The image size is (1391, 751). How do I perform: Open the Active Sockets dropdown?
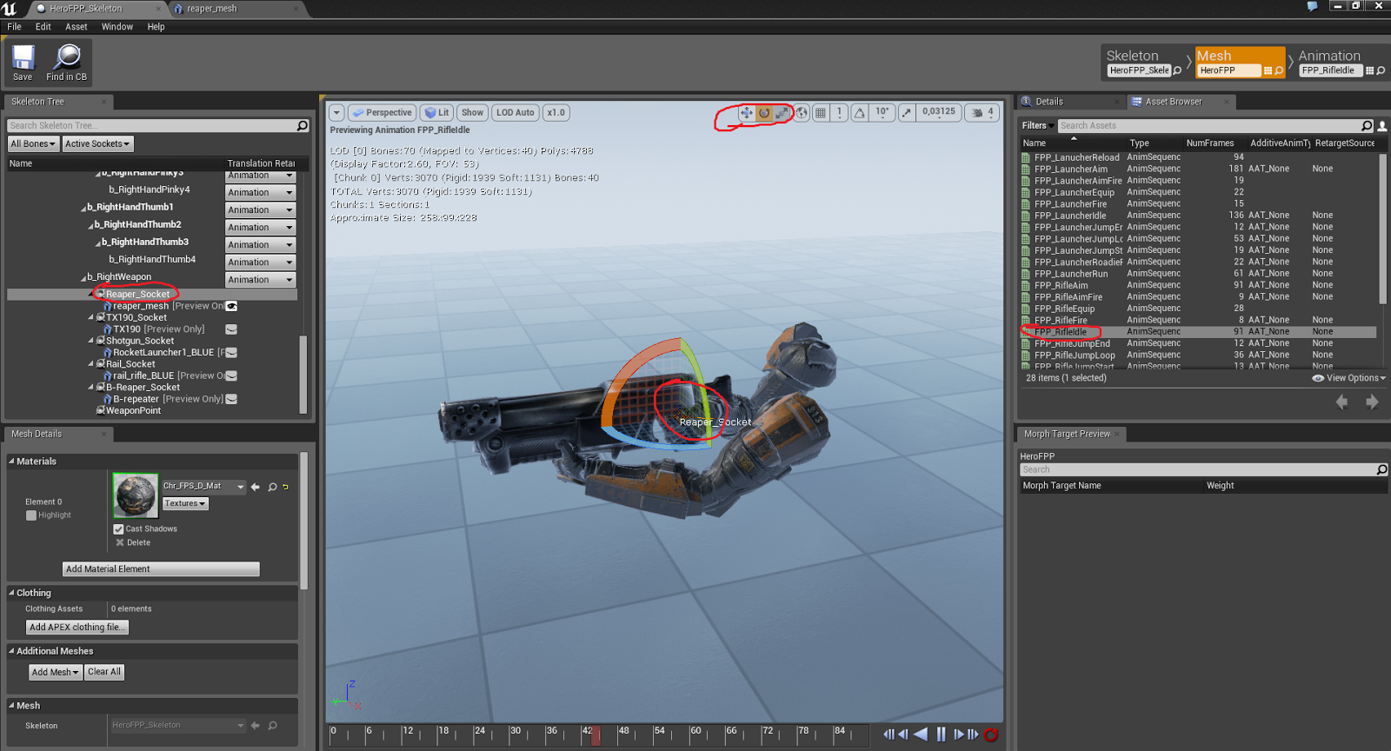pos(97,144)
